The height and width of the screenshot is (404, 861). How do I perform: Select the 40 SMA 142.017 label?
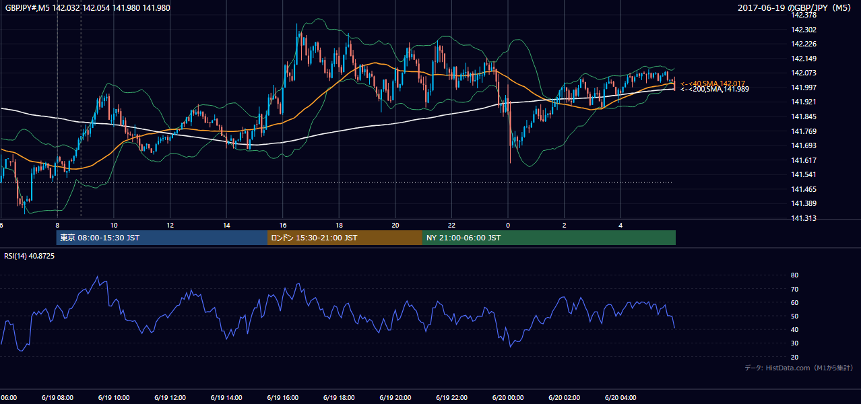click(713, 83)
